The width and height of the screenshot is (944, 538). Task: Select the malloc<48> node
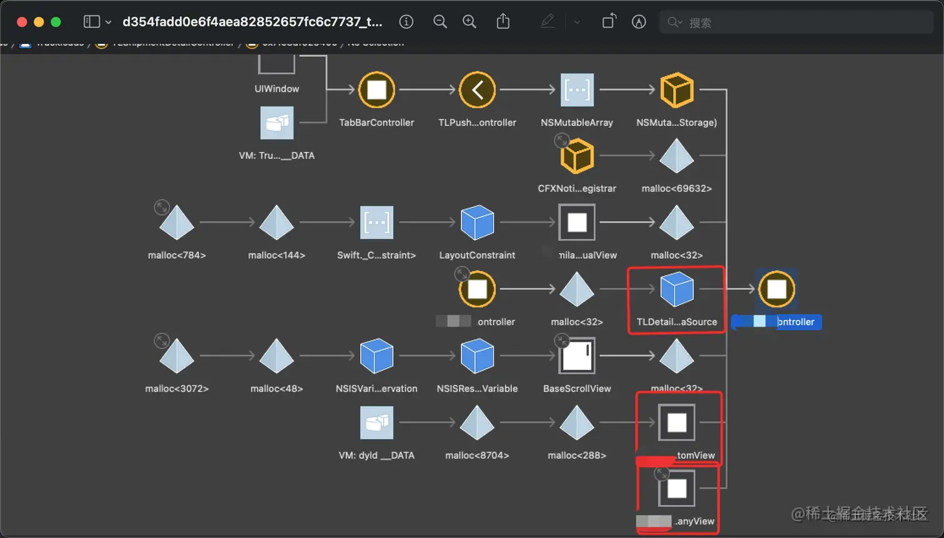[x=277, y=356]
